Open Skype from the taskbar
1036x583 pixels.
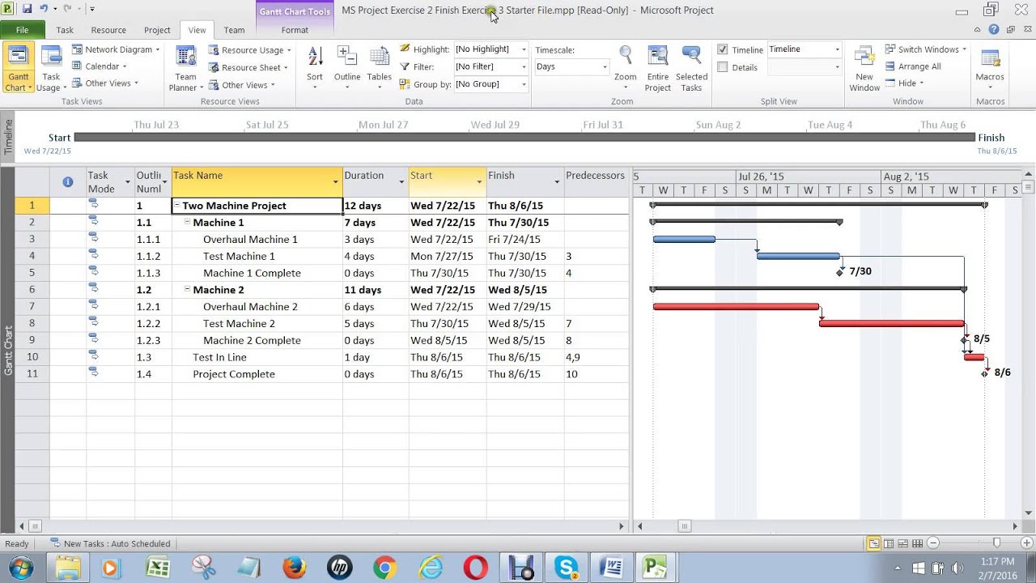(x=566, y=568)
